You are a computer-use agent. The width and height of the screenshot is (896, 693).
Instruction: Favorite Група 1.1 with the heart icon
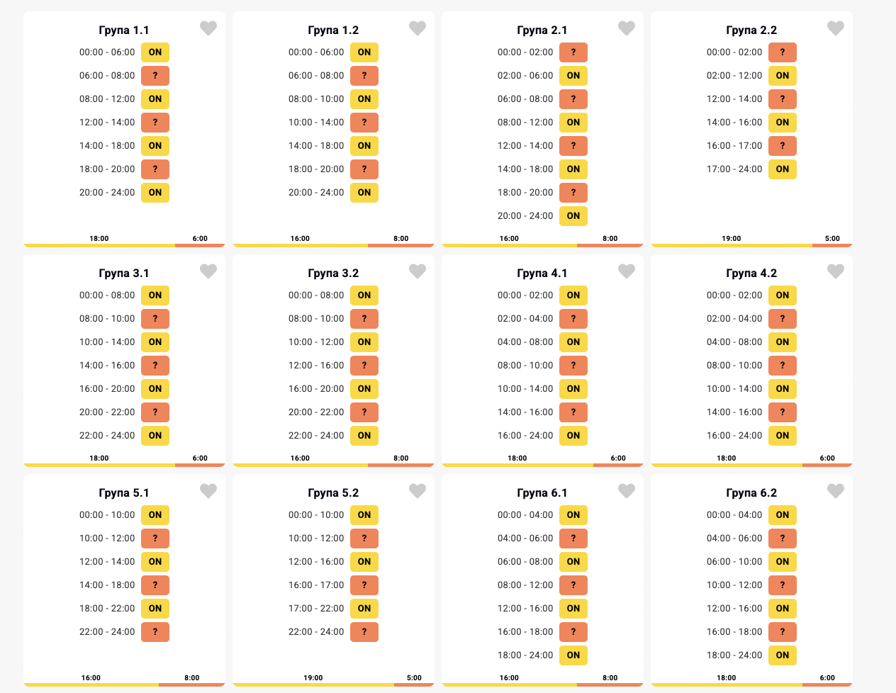coord(208,28)
